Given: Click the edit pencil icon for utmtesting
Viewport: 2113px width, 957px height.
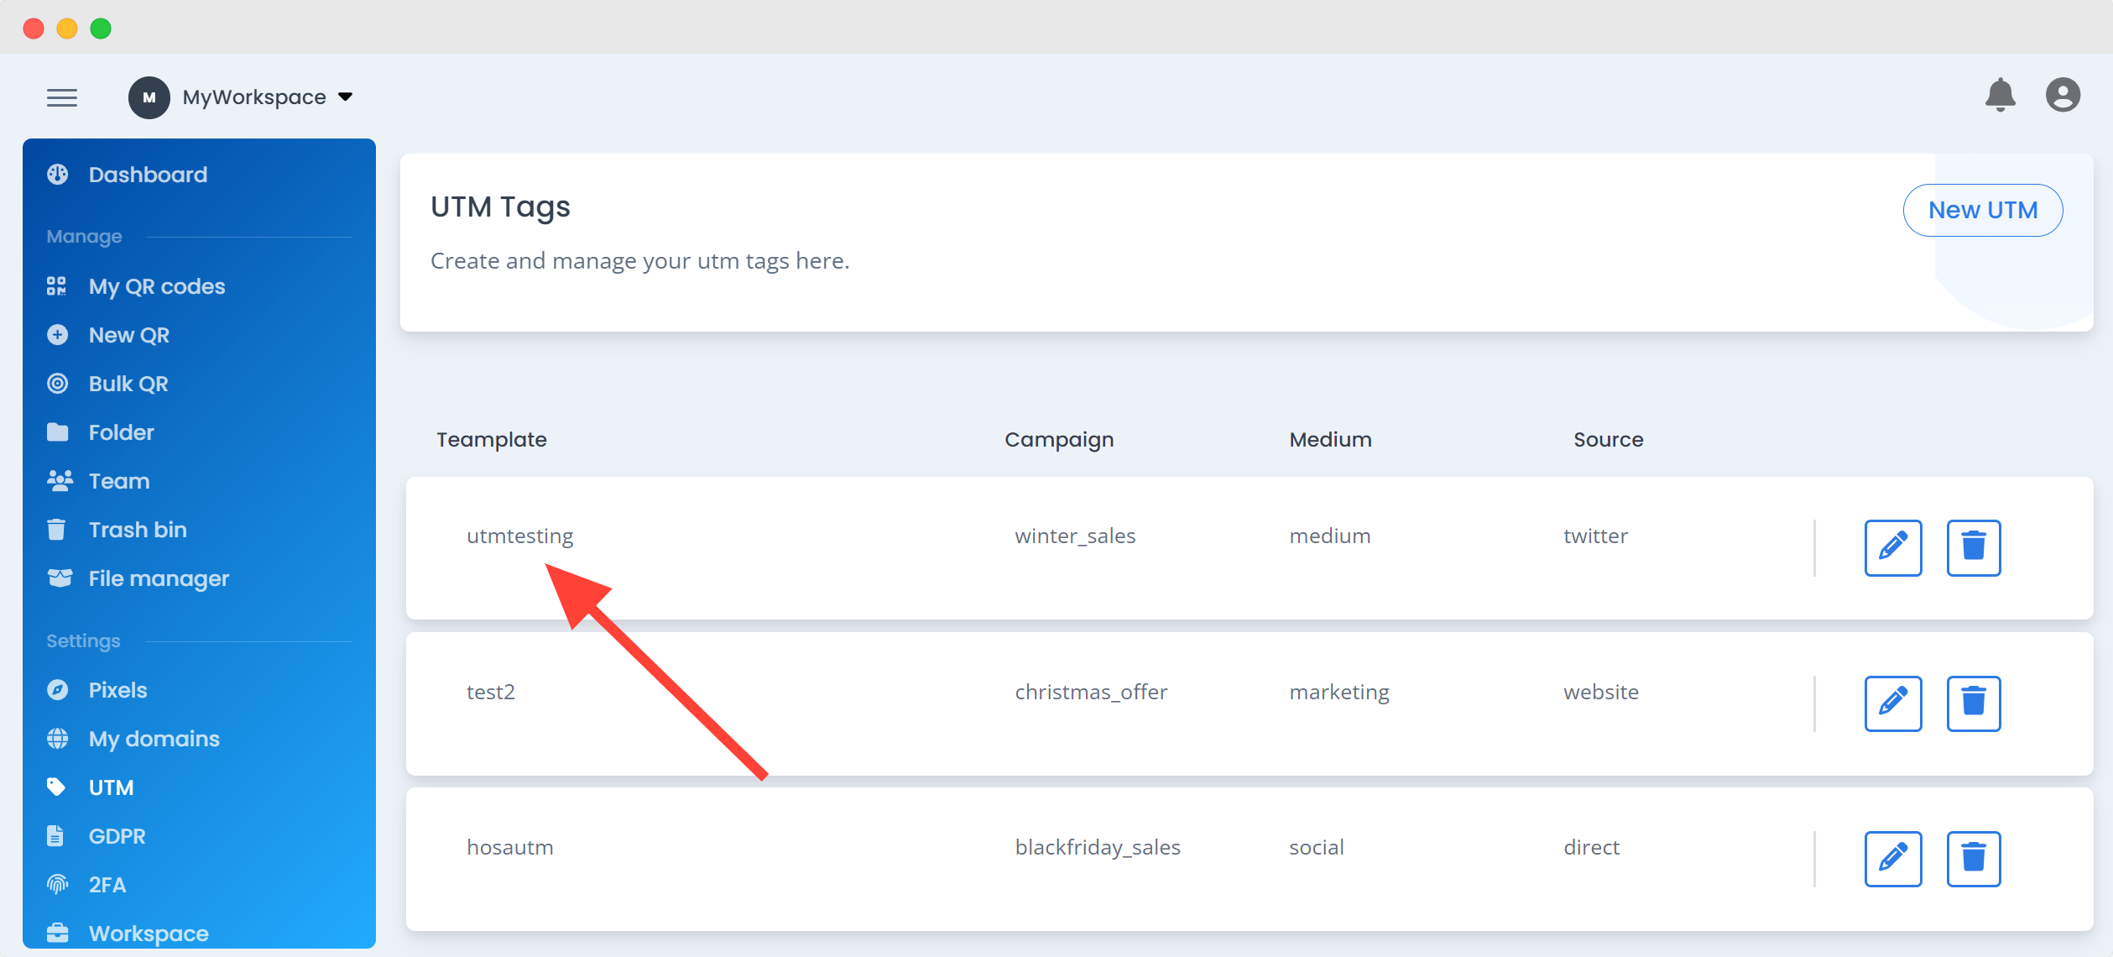Looking at the screenshot, I should (1893, 547).
